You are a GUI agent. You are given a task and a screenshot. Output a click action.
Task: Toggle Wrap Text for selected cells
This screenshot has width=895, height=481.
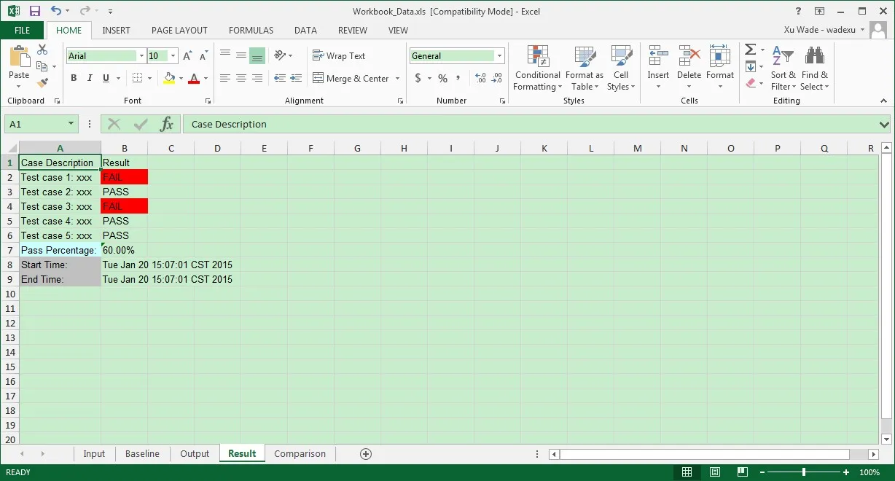coord(339,56)
